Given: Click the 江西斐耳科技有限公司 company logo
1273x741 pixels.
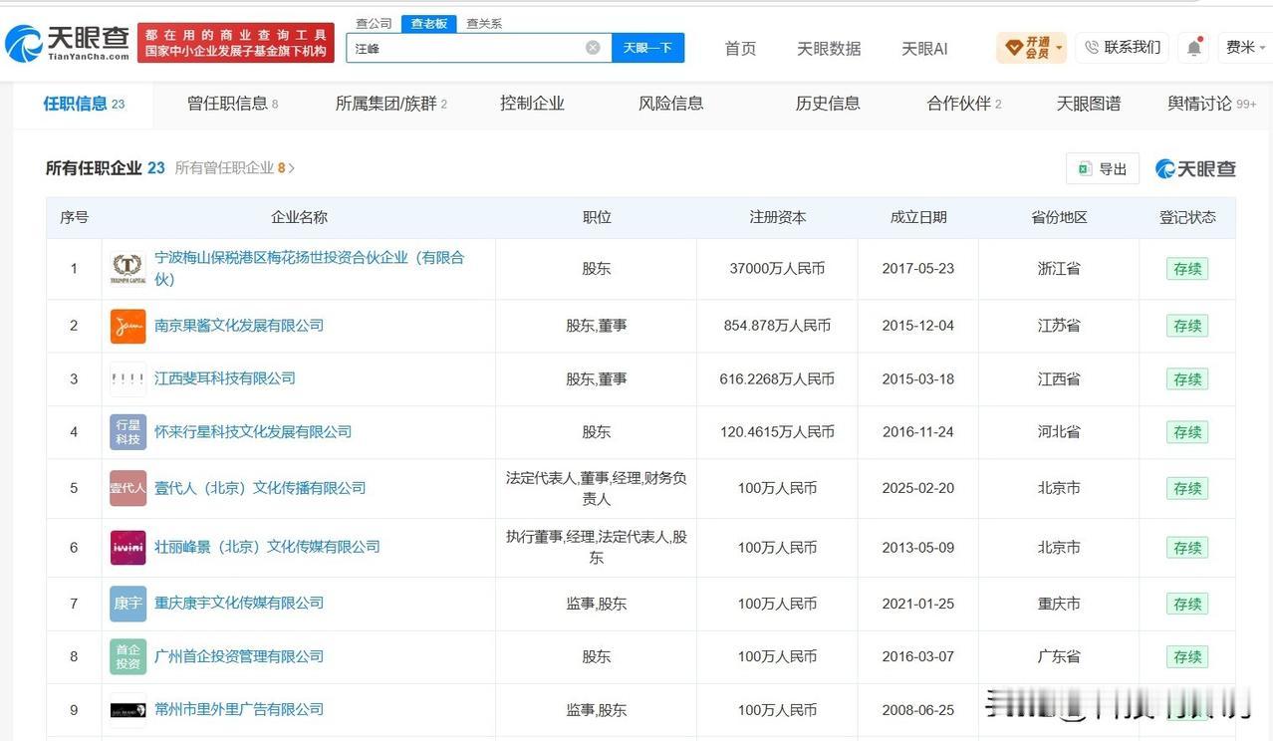Looking at the screenshot, I should point(127,378).
